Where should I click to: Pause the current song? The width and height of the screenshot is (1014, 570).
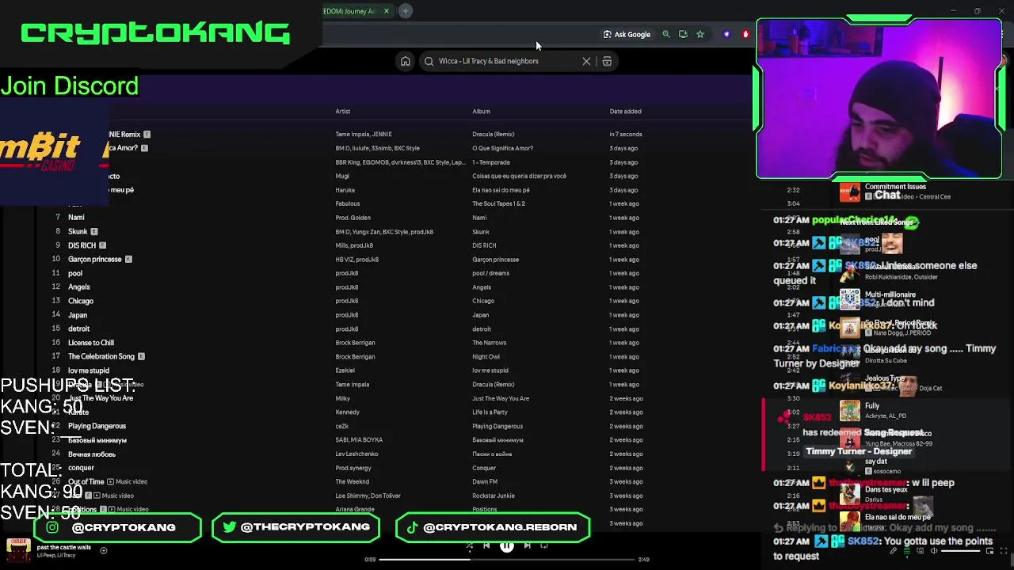(x=507, y=545)
